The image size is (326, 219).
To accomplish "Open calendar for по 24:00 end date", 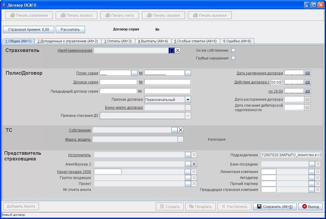I will [x=307, y=91].
